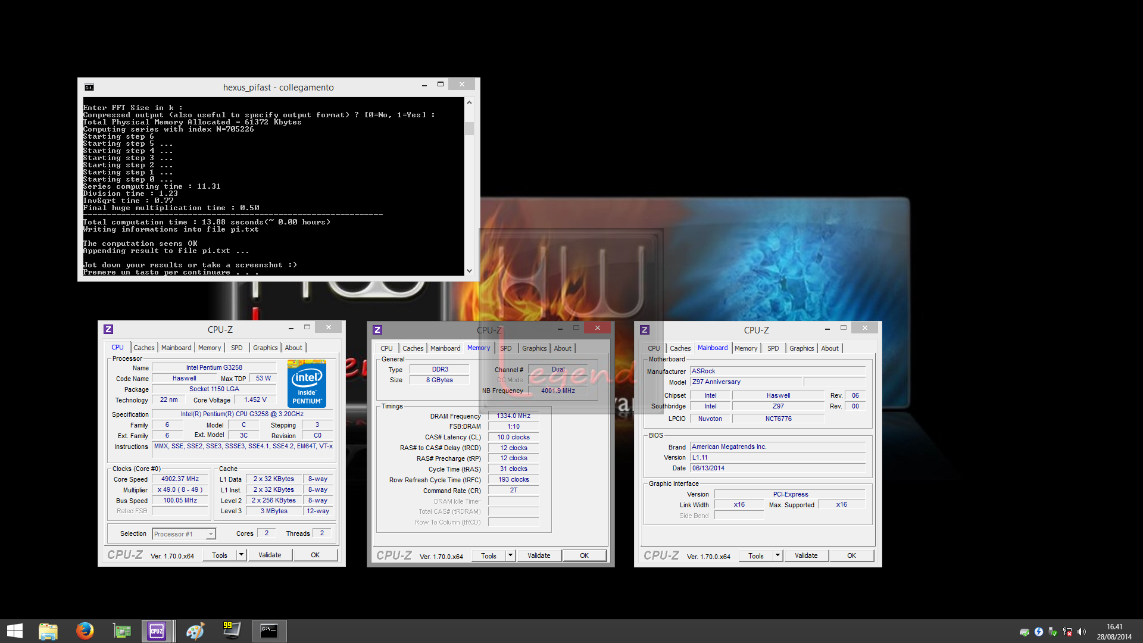This screenshot has height=643, width=1143.
Task: Click Tools button in the right CPU-Z window
Action: (x=756, y=555)
